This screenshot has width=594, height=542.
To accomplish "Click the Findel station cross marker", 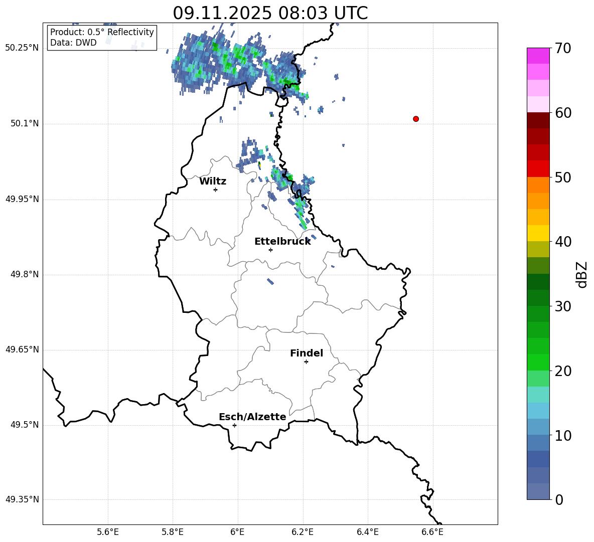I will pos(306,362).
